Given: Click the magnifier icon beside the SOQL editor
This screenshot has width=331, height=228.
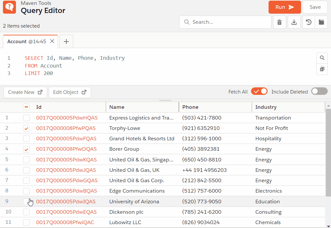Looking at the screenshot, I should (322, 57).
